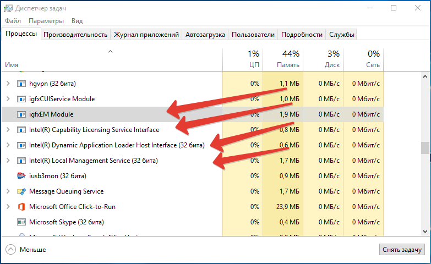Switch to the Подробности tab

coord(302,35)
